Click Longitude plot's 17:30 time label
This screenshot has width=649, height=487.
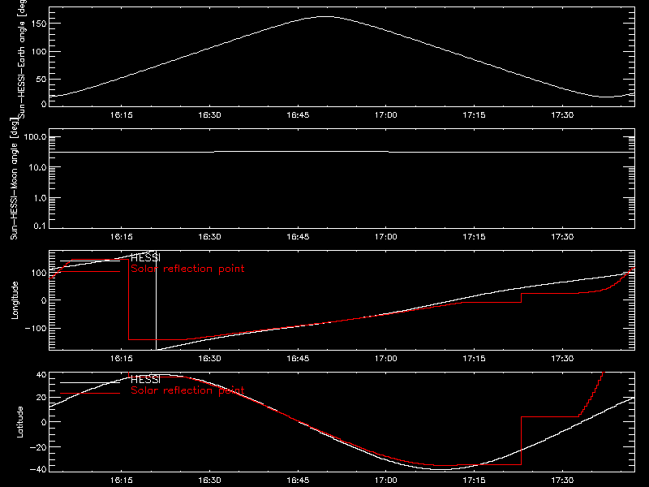[562, 359]
